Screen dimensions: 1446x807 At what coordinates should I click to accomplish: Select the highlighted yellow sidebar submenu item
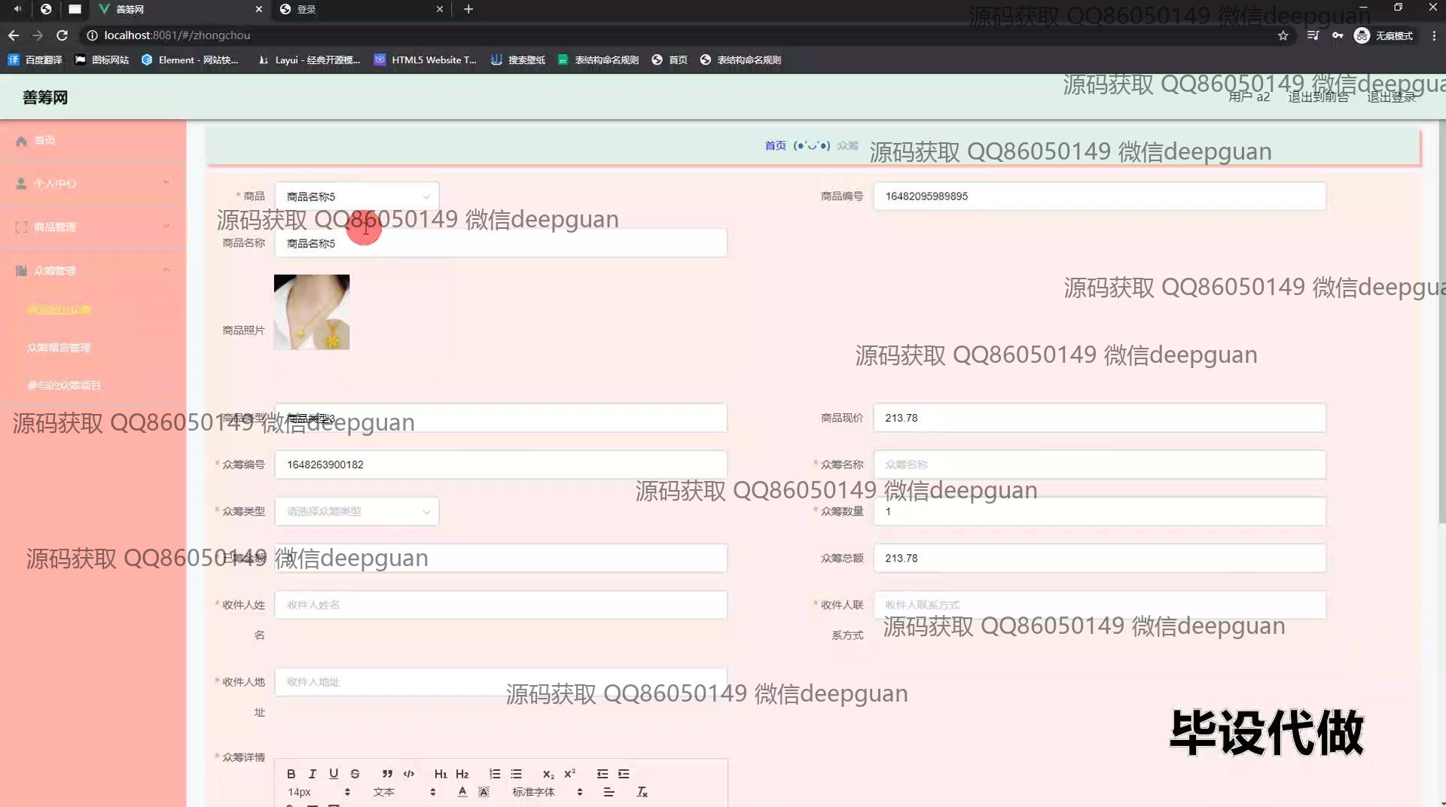[59, 310]
